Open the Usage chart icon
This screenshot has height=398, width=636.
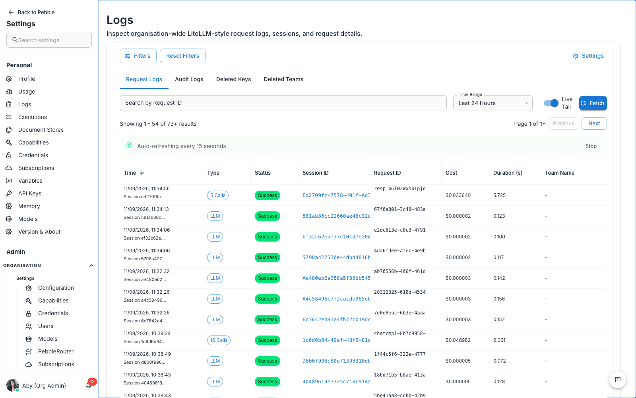(x=9, y=92)
